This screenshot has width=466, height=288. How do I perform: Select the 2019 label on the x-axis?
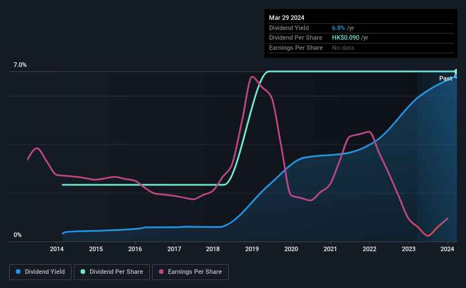(252, 249)
